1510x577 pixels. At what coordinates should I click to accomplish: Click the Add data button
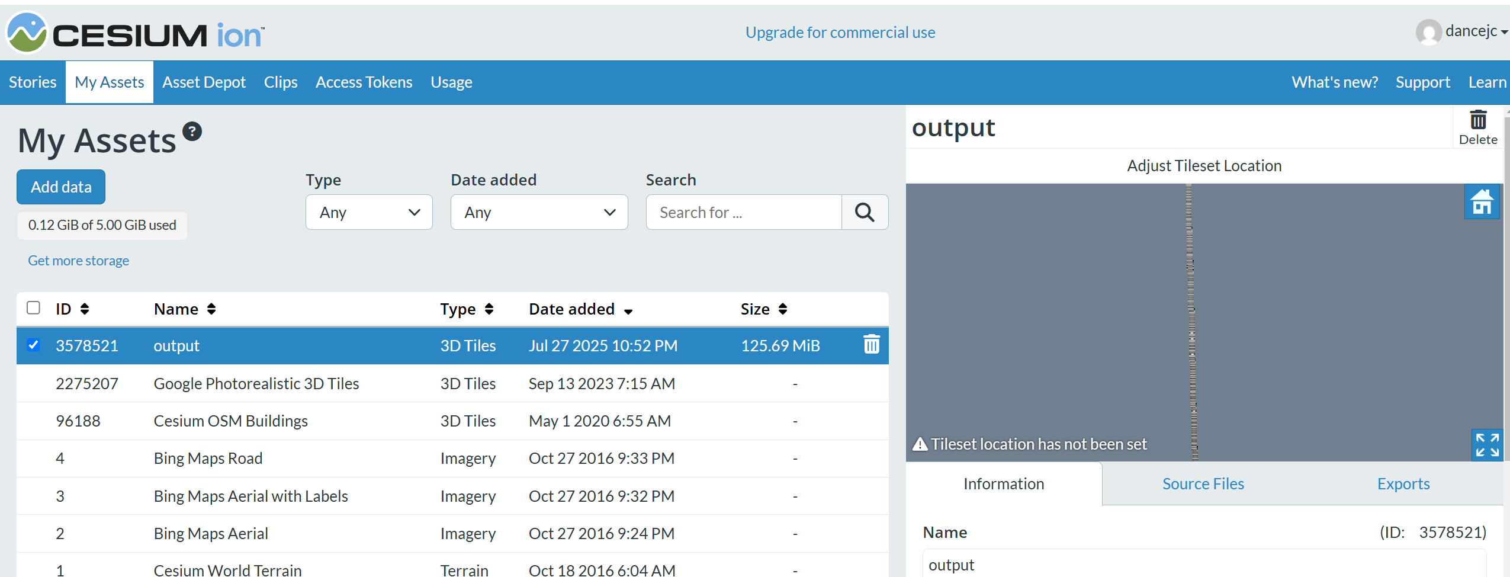click(x=61, y=187)
